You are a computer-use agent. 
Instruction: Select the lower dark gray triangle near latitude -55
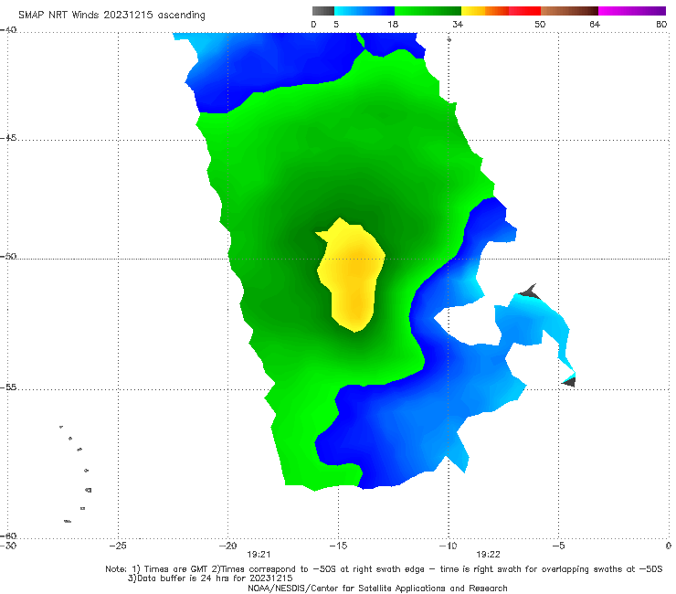[x=569, y=382]
